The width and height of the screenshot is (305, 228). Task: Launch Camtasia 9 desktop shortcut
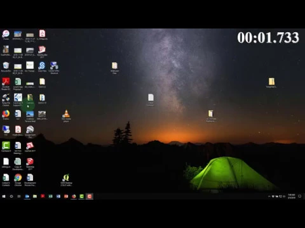coord(6,147)
